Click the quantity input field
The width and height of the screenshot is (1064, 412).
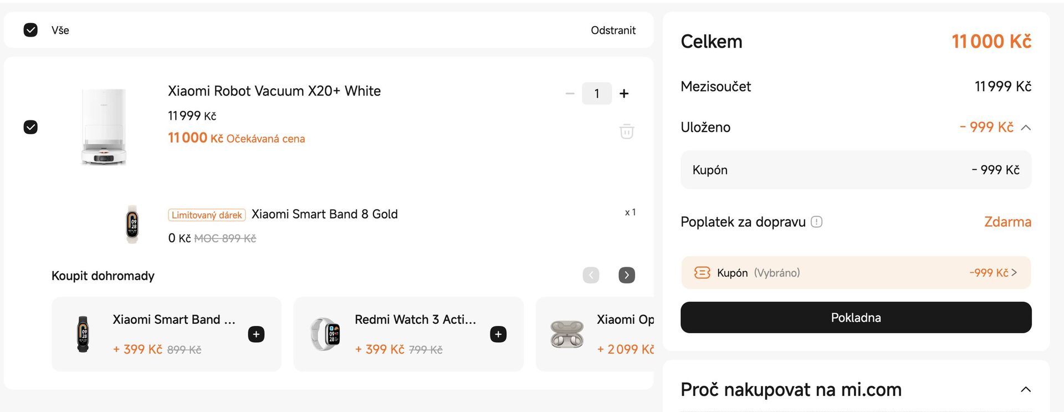[x=596, y=94]
